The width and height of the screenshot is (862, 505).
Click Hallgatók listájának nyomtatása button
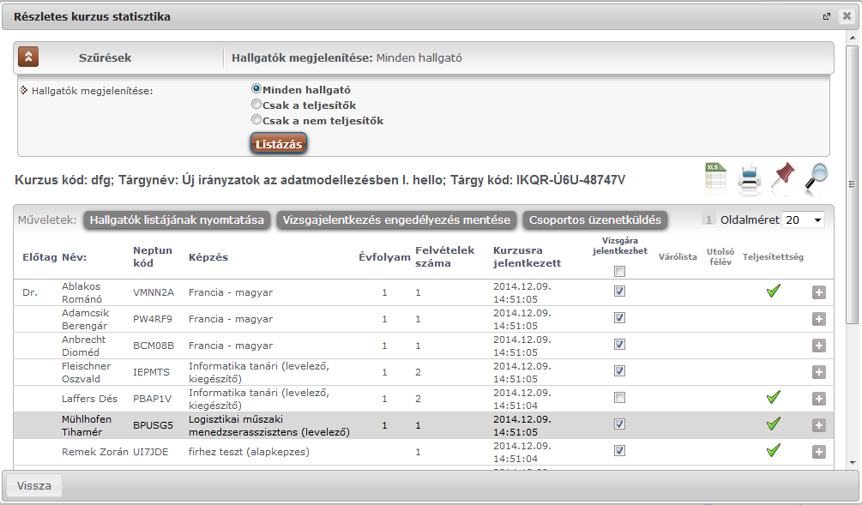point(177,220)
